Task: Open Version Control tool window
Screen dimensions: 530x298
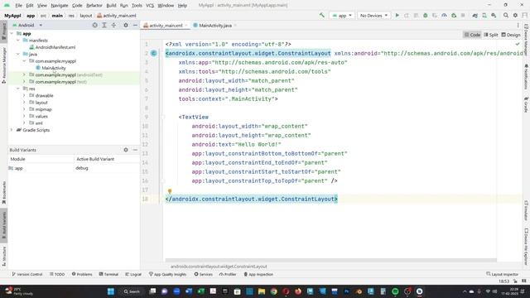Action: coord(27,274)
